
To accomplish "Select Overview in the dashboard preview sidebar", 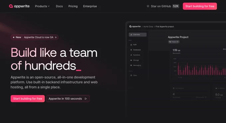I will point(138,35).
